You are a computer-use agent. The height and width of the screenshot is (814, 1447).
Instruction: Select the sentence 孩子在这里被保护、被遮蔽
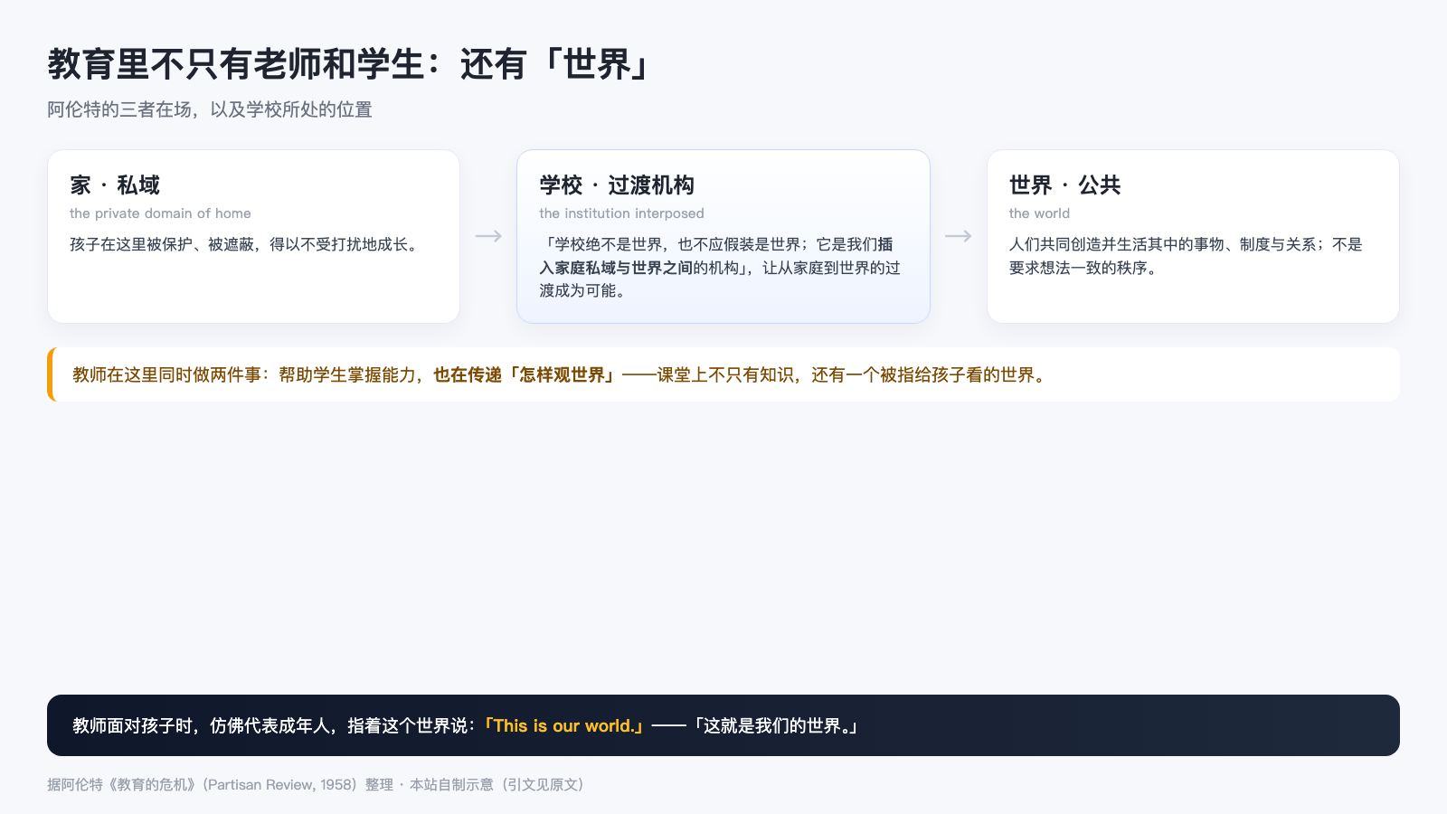[245, 244]
